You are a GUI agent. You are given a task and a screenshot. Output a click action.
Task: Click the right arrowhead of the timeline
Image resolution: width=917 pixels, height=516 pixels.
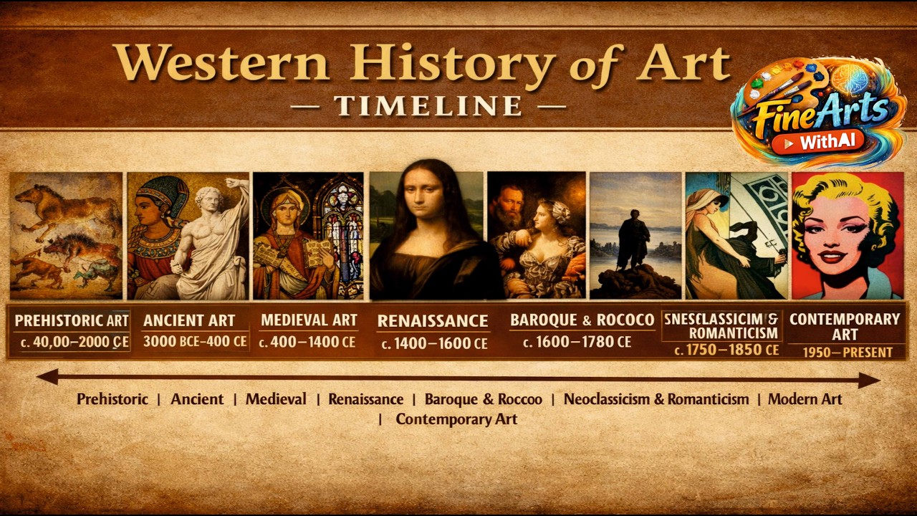869,380
